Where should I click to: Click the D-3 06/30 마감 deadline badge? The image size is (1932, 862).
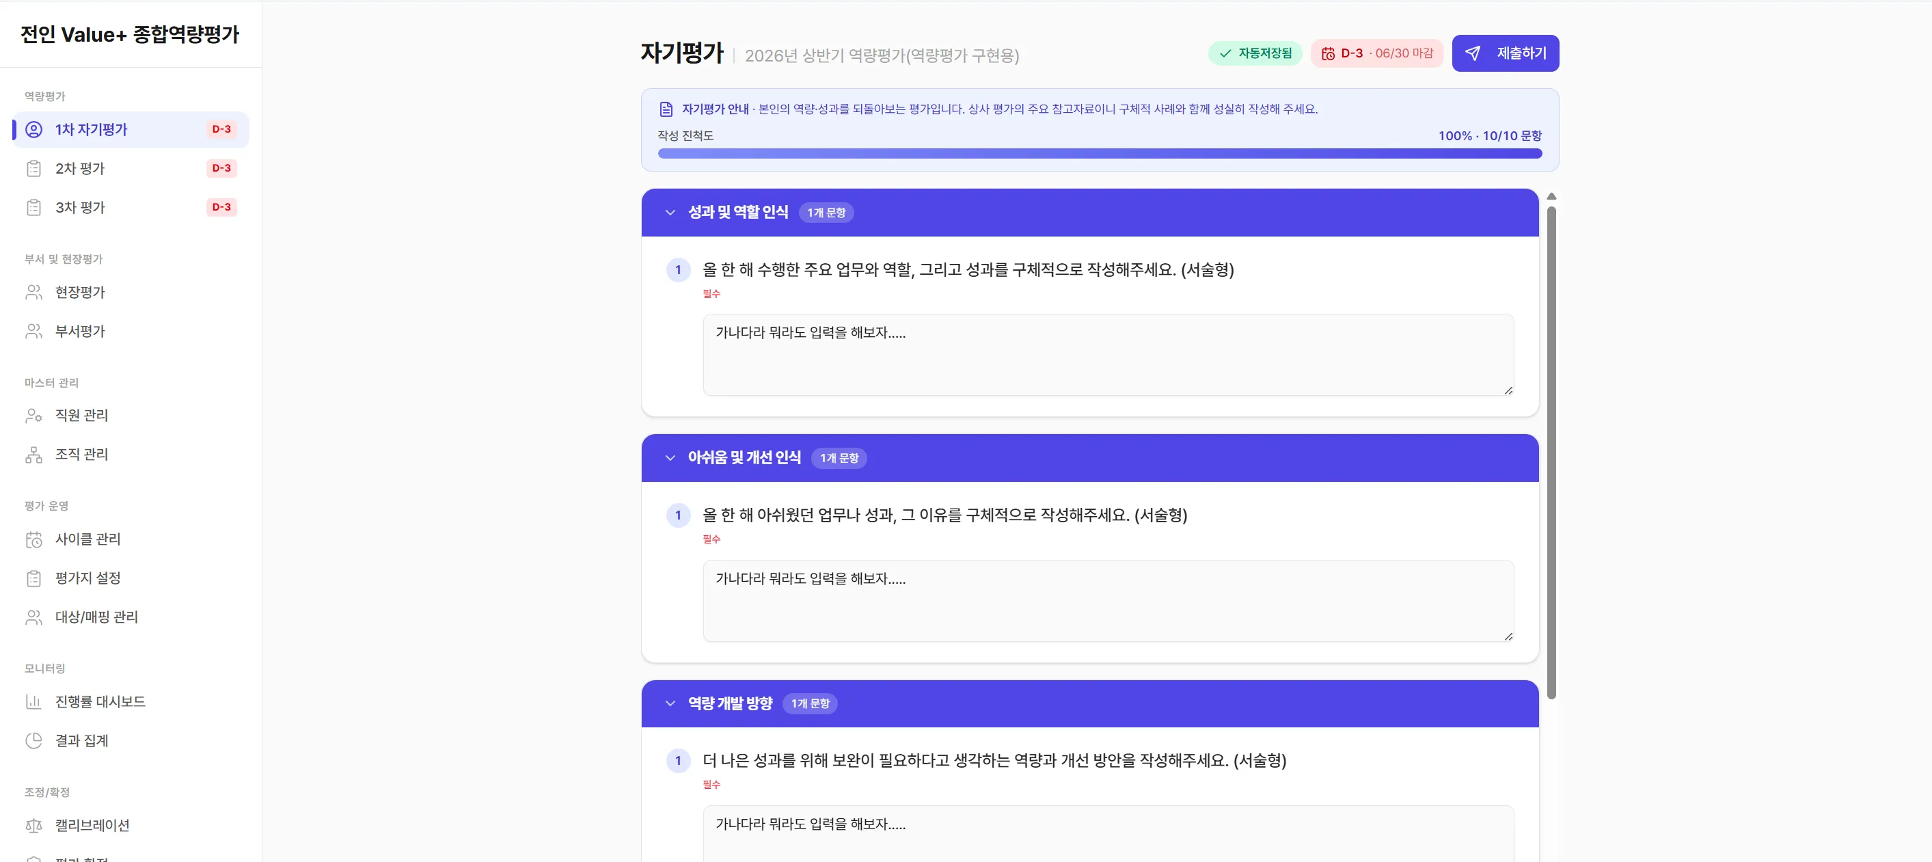coord(1376,53)
